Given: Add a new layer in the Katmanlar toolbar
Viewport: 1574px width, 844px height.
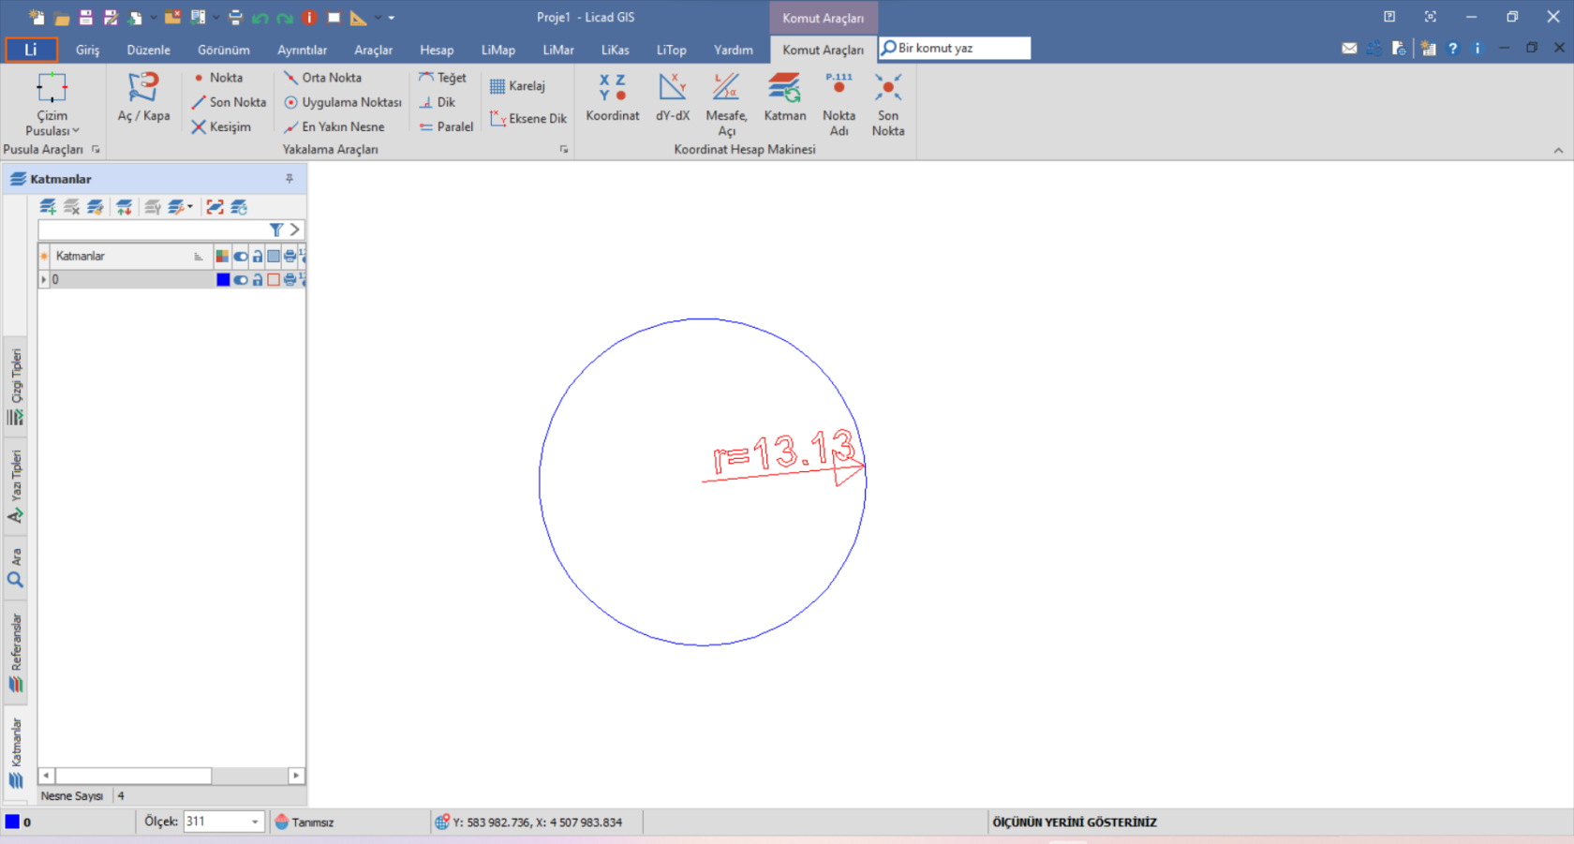Looking at the screenshot, I should click(x=48, y=207).
